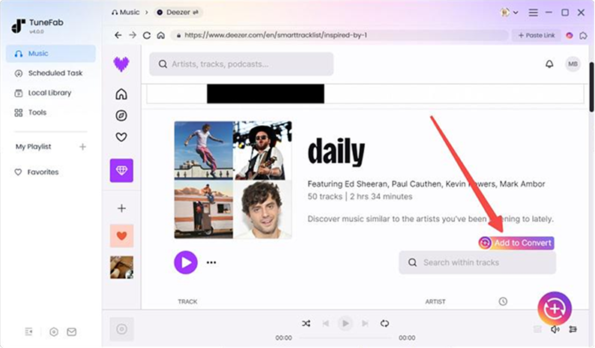
Task: Click the Artists, tracks, podcasts search box
Action: [x=241, y=64]
